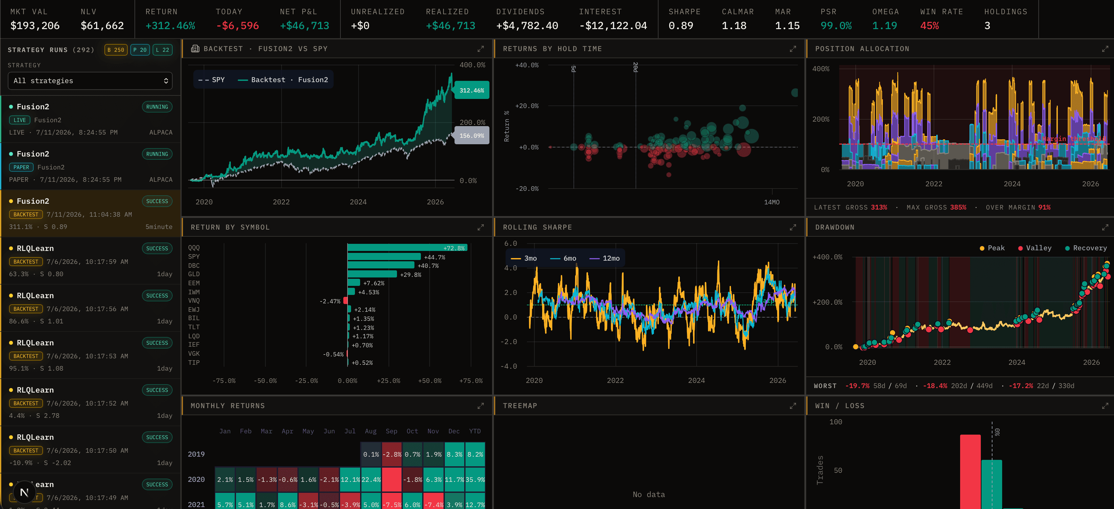
Task: Click RUNNING status badge on PAPER Fusion2
Action: 157,154
